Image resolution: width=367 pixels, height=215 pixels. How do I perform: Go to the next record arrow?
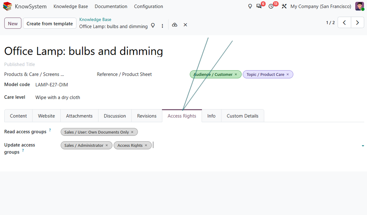pyautogui.click(x=357, y=23)
